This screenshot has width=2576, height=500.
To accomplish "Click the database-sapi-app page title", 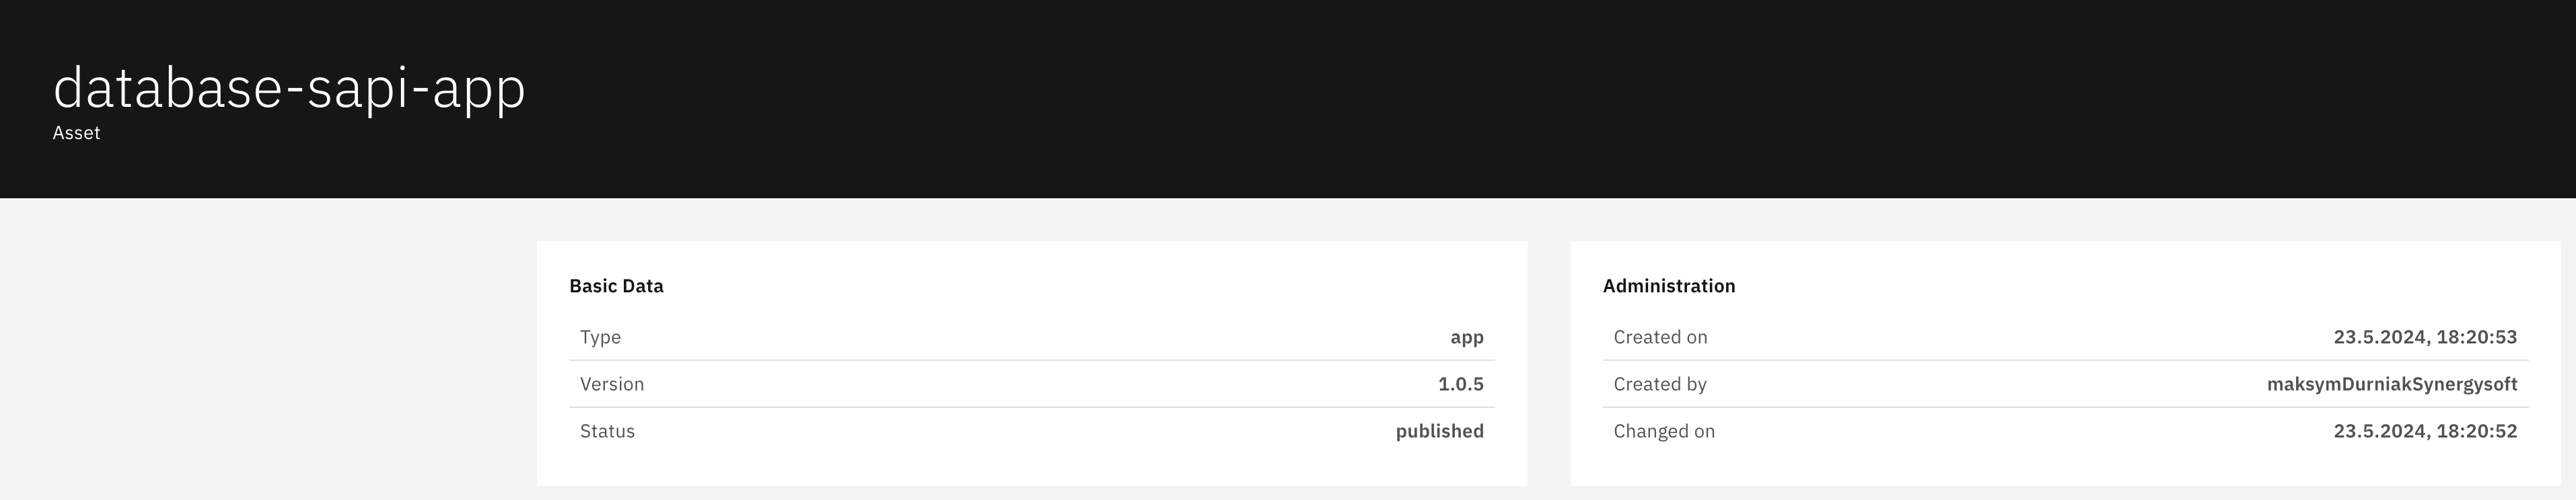I will [x=289, y=88].
